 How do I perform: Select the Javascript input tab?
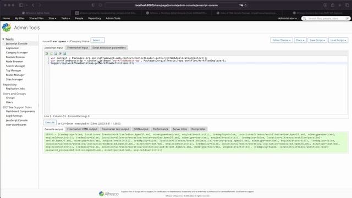point(54,48)
